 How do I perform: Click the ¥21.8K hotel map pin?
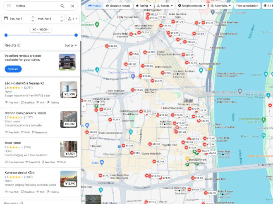(x=165, y=178)
